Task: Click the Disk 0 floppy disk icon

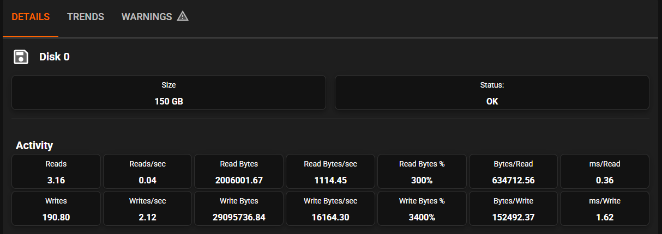Action: point(21,57)
